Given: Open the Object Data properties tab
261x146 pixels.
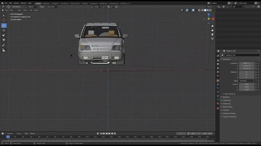Looking at the screenshot, I should coord(218,100).
